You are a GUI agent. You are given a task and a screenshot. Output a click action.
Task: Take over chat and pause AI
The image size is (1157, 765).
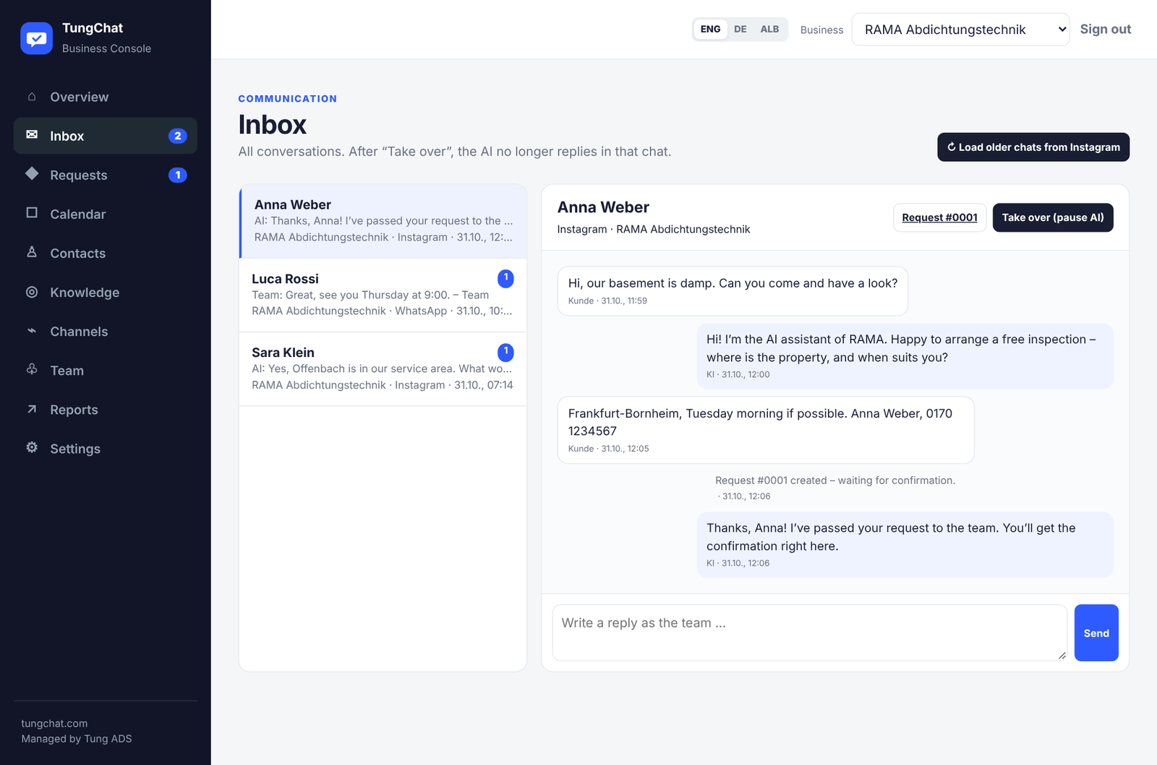click(x=1053, y=217)
